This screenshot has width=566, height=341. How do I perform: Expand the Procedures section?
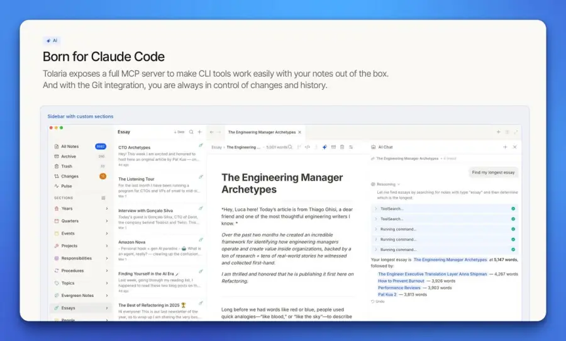coord(107,271)
